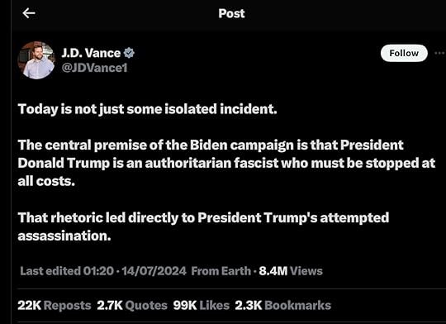Open the 2.3K Bookmarks count
The height and width of the screenshot is (324, 446).
(x=283, y=306)
